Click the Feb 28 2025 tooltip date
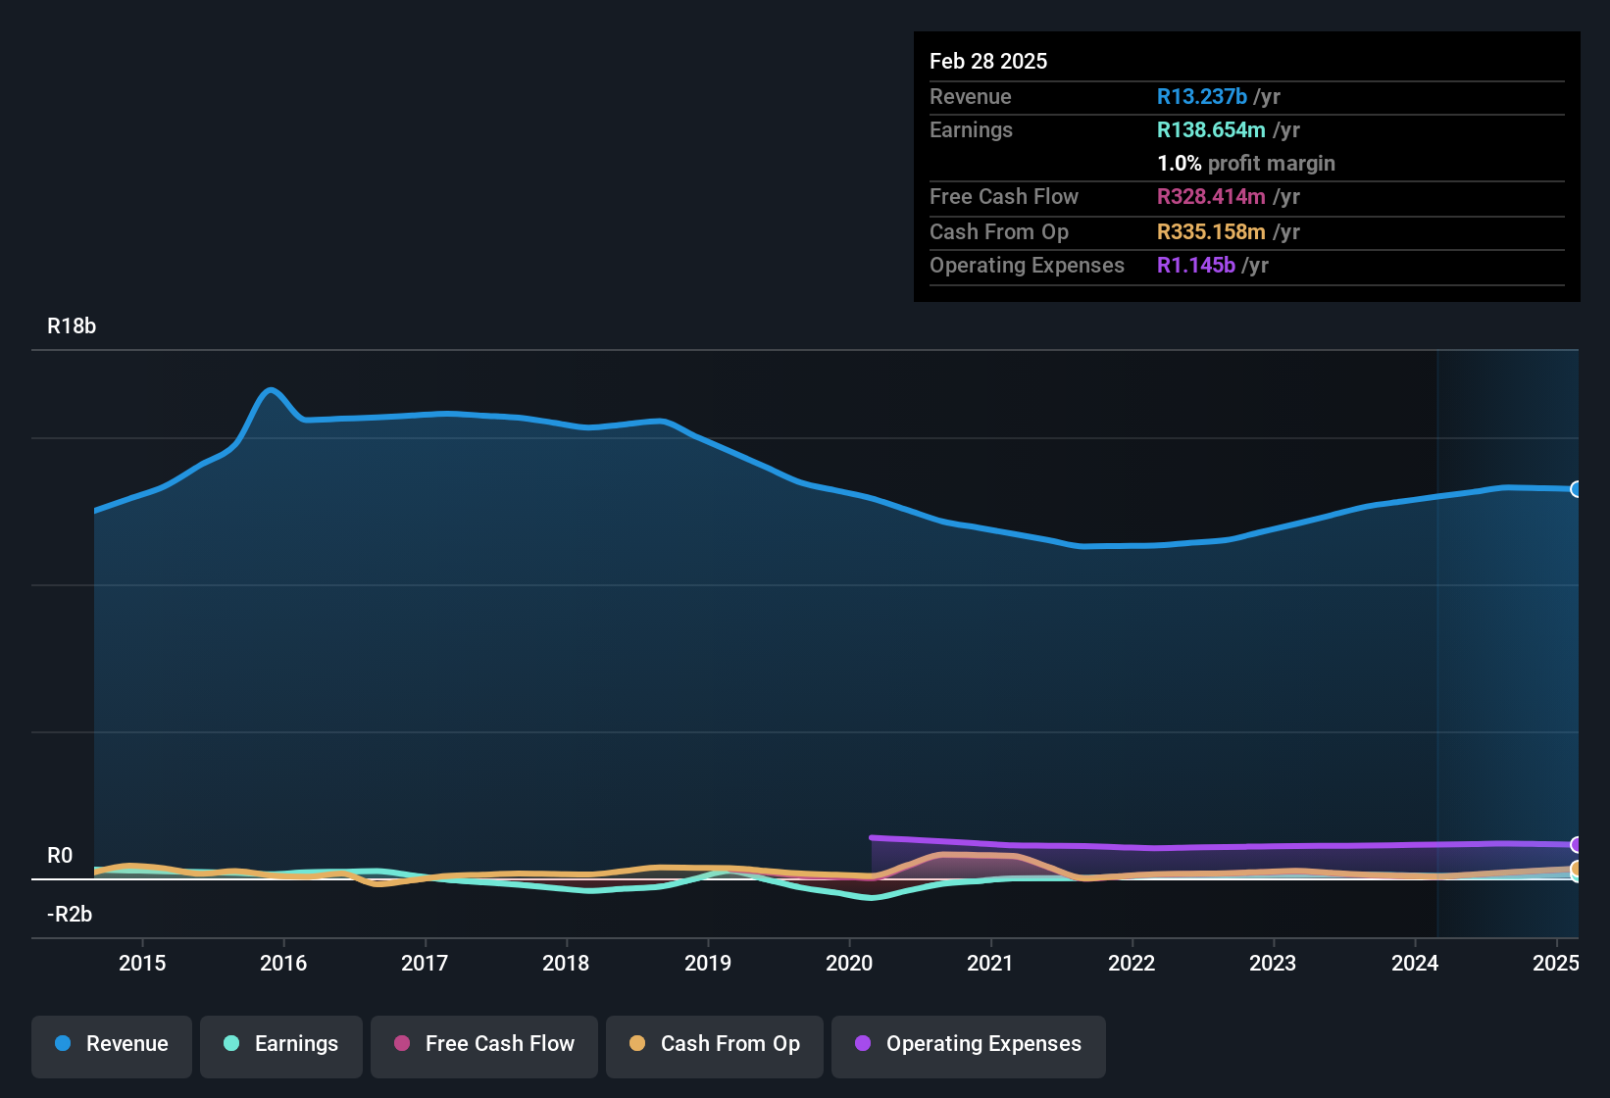The width and height of the screenshot is (1610, 1098). coord(988,61)
